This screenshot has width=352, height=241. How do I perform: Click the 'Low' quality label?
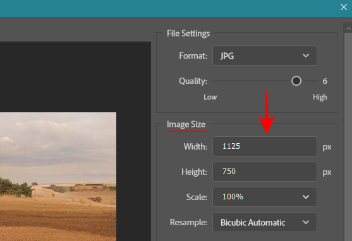210,97
